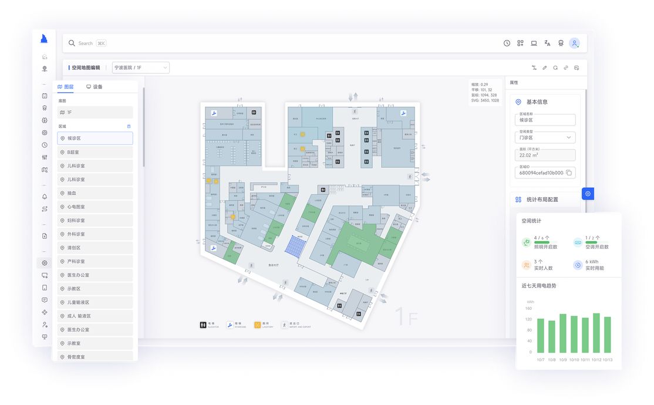Expand the 宁波医院 / 1F floor dropdown
654x405 pixels.
[141, 67]
